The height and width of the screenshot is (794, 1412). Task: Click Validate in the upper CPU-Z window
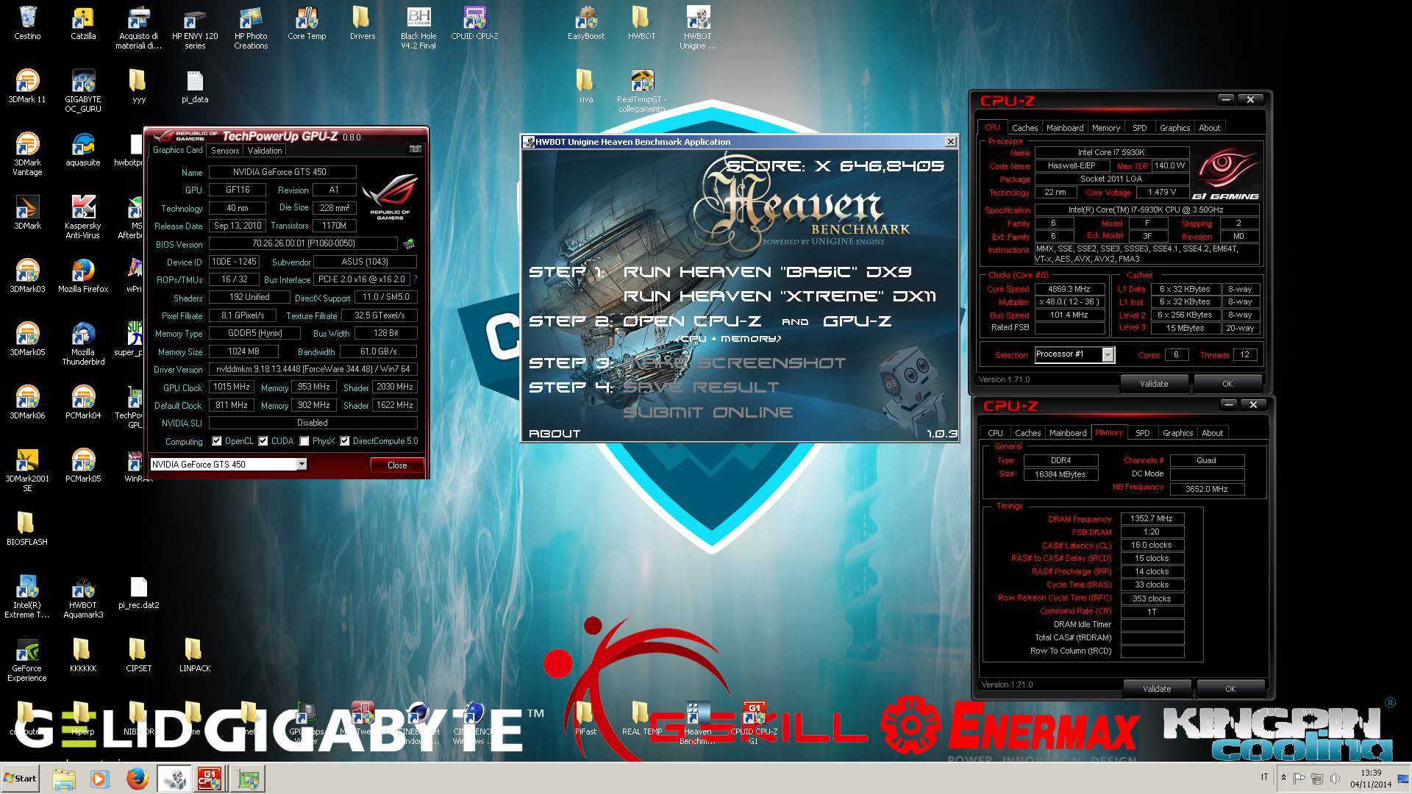pos(1154,384)
